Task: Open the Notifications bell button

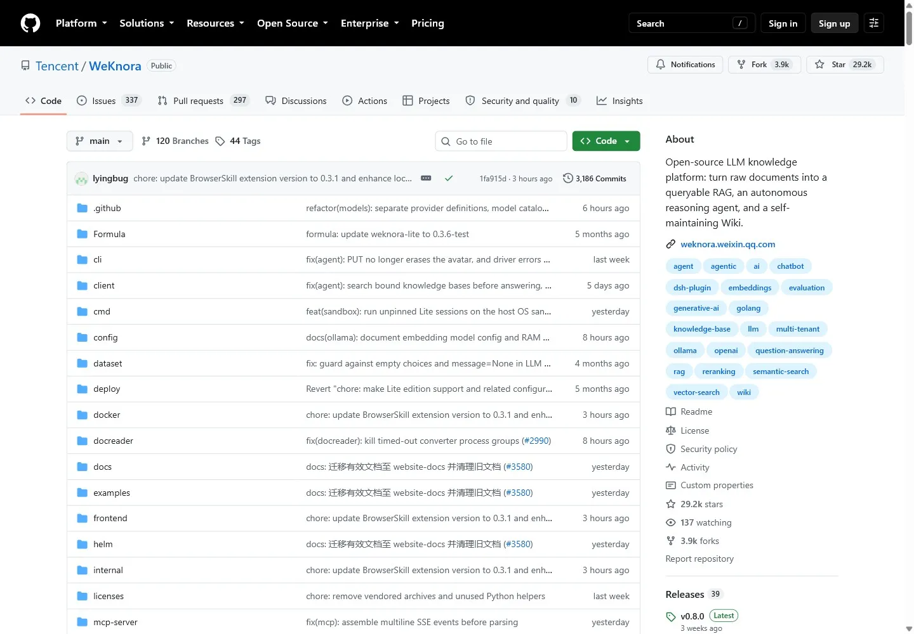Action: [685, 65]
